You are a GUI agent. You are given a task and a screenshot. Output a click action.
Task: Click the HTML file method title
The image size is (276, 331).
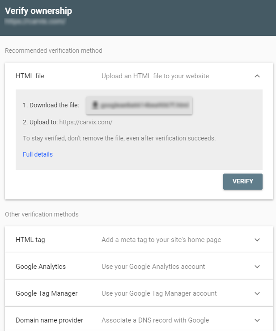tap(30, 76)
